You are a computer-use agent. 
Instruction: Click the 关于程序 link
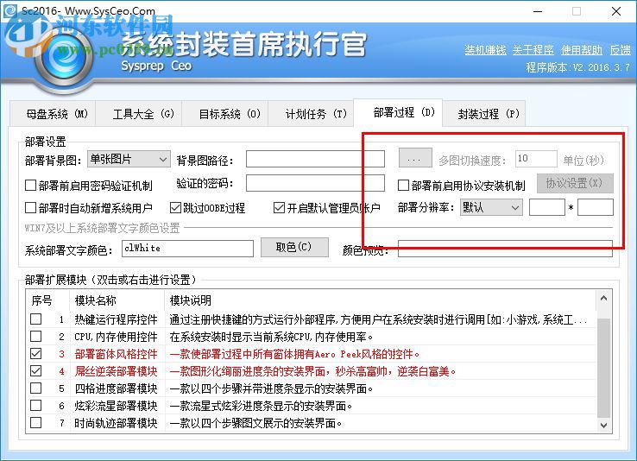(533, 50)
